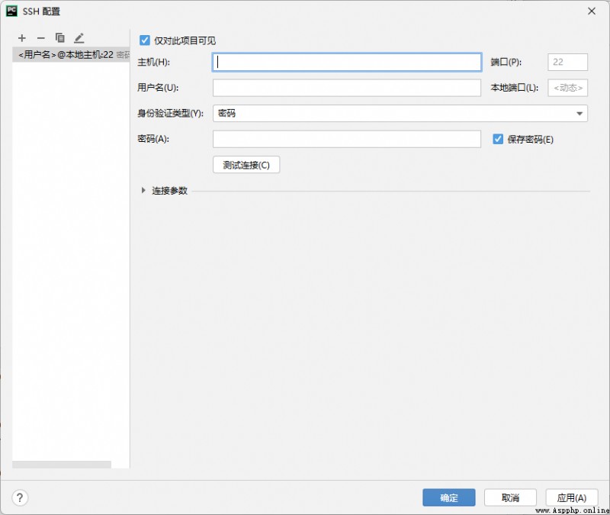Expand the 连接参数 section

143,190
